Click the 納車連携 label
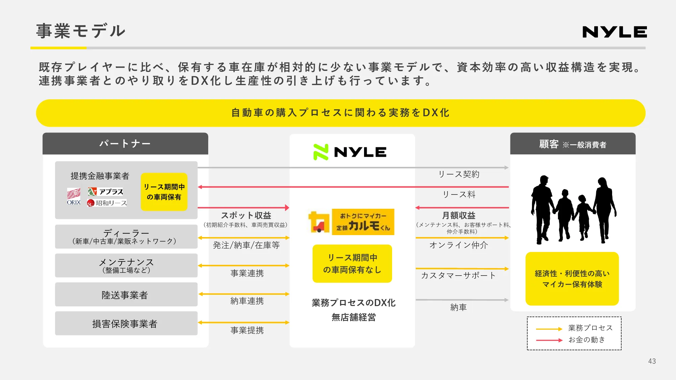This screenshot has height=380, width=676. coord(247,301)
